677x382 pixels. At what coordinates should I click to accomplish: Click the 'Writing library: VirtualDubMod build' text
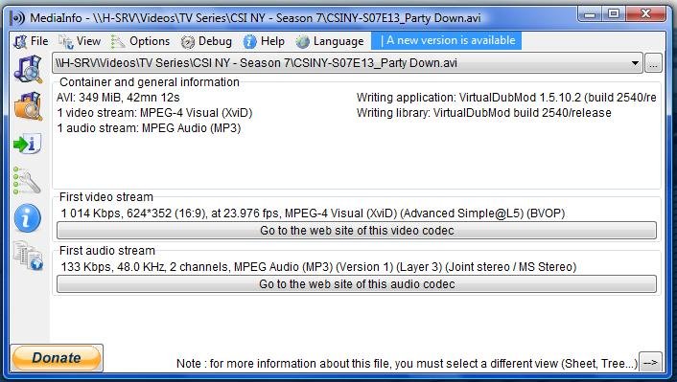click(484, 113)
